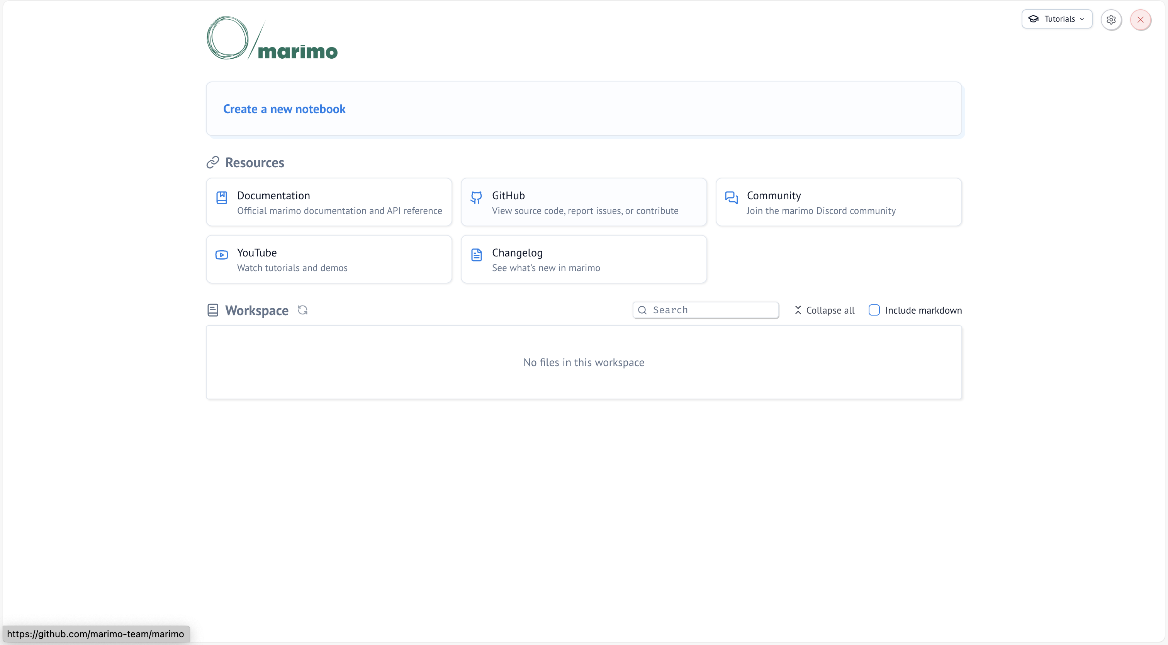
Task: Enable the Include markdown checkbox
Action: (x=874, y=310)
